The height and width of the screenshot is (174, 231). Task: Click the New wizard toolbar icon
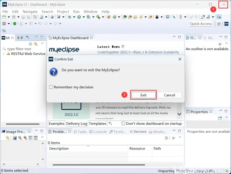coord(4,17)
